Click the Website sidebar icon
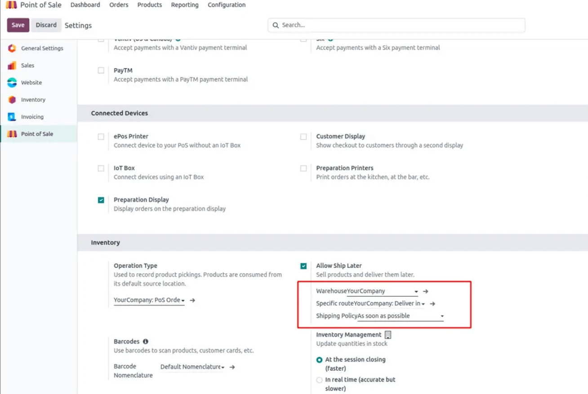 click(x=12, y=83)
